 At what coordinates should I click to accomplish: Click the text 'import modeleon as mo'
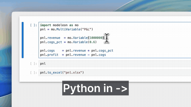[59, 25]
